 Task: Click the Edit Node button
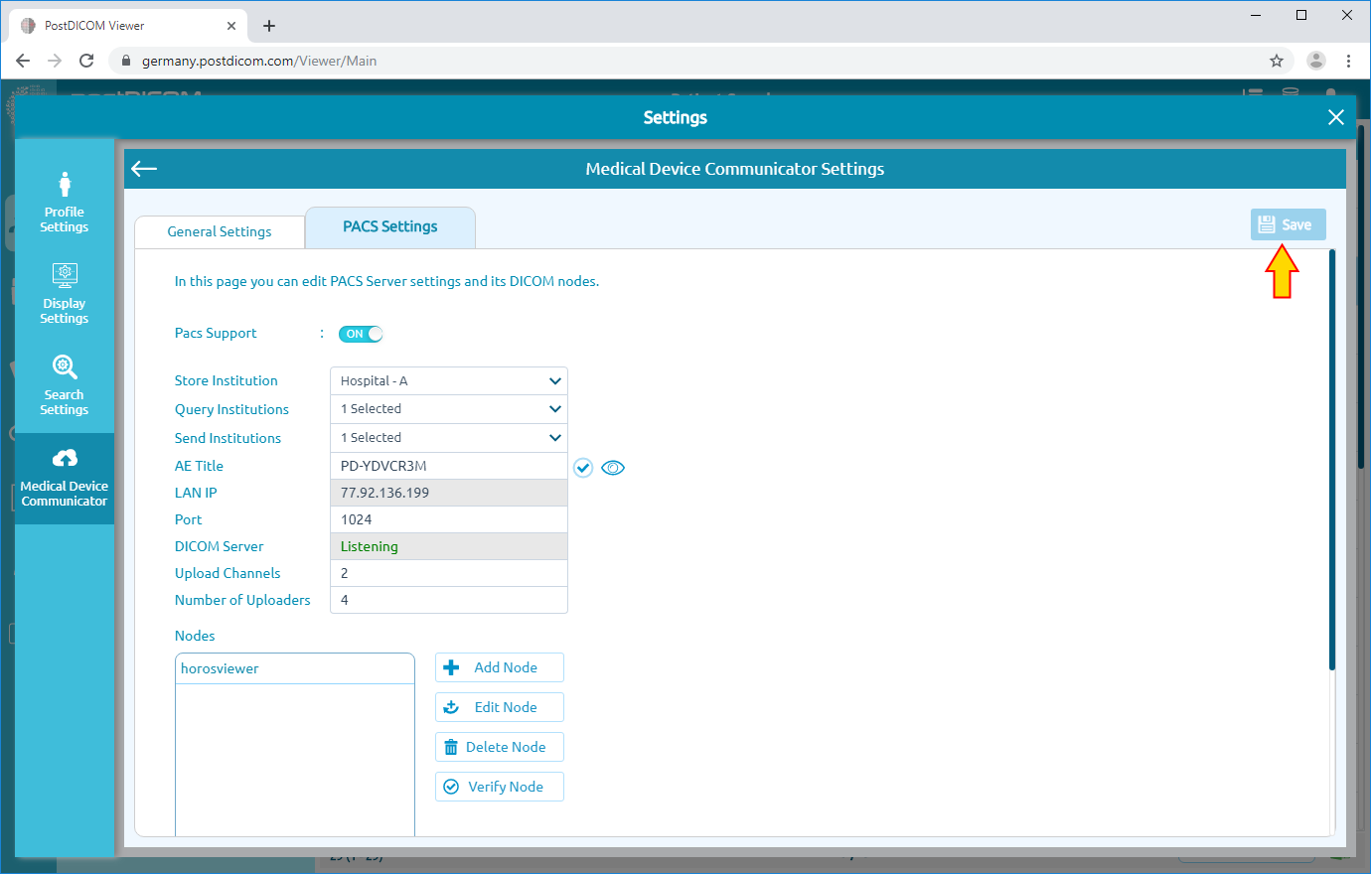tap(500, 707)
